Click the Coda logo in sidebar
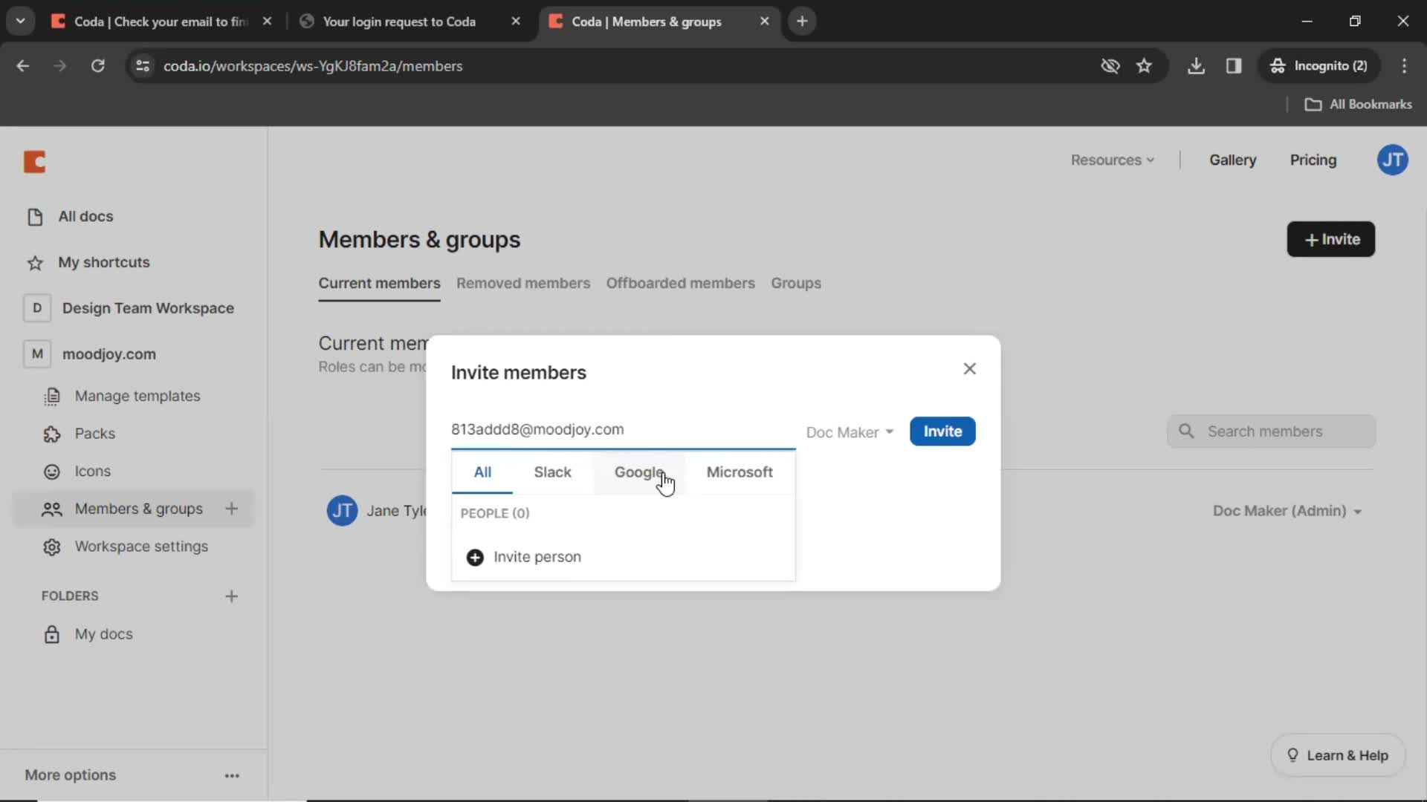The image size is (1427, 802). tap(34, 161)
